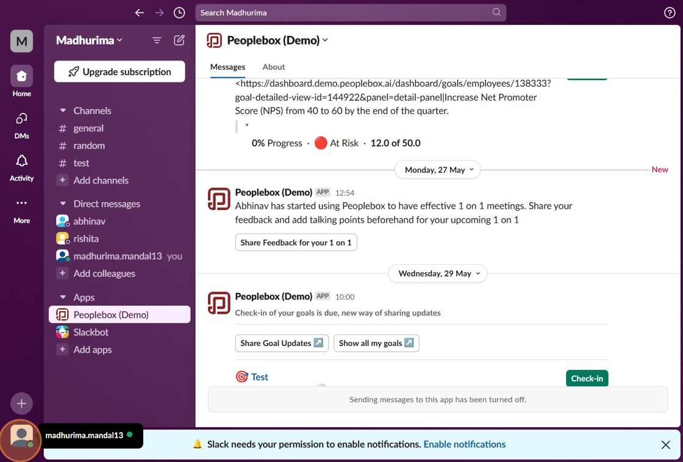683x462 pixels.
Task: Click the plus icon beside Add channels
Action: point(63,180)
